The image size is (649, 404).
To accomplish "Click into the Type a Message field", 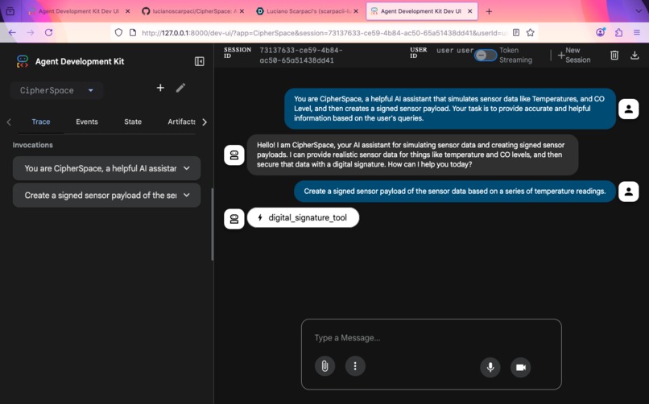I will click(432, 338).
